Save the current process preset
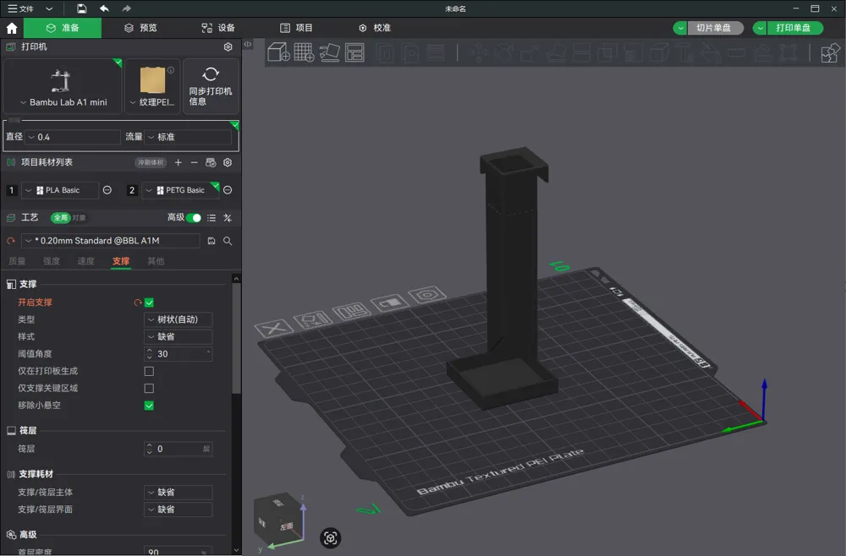The height and width of the screenshot is (556, 846). pyautogui.click(x=211, y=241)
